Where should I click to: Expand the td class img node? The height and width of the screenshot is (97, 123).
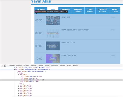pos(20,78)
